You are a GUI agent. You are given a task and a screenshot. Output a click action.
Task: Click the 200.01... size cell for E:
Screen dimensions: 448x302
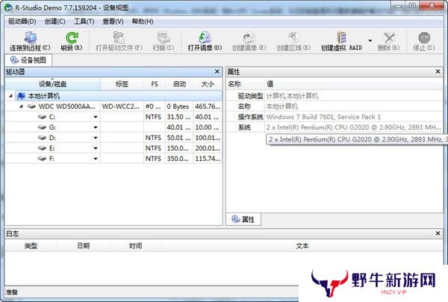pos(208,148)
